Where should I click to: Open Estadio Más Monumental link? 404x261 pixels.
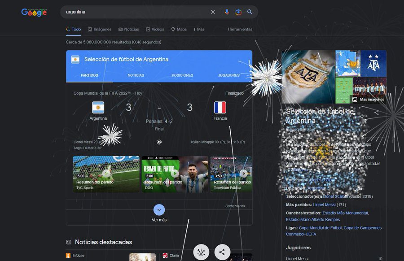[346, 213]
